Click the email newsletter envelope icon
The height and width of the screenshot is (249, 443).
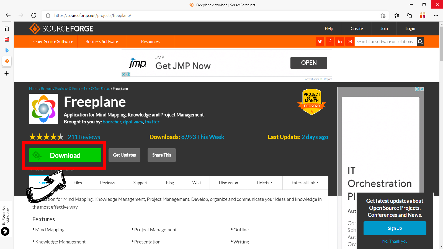click(350, 41)
